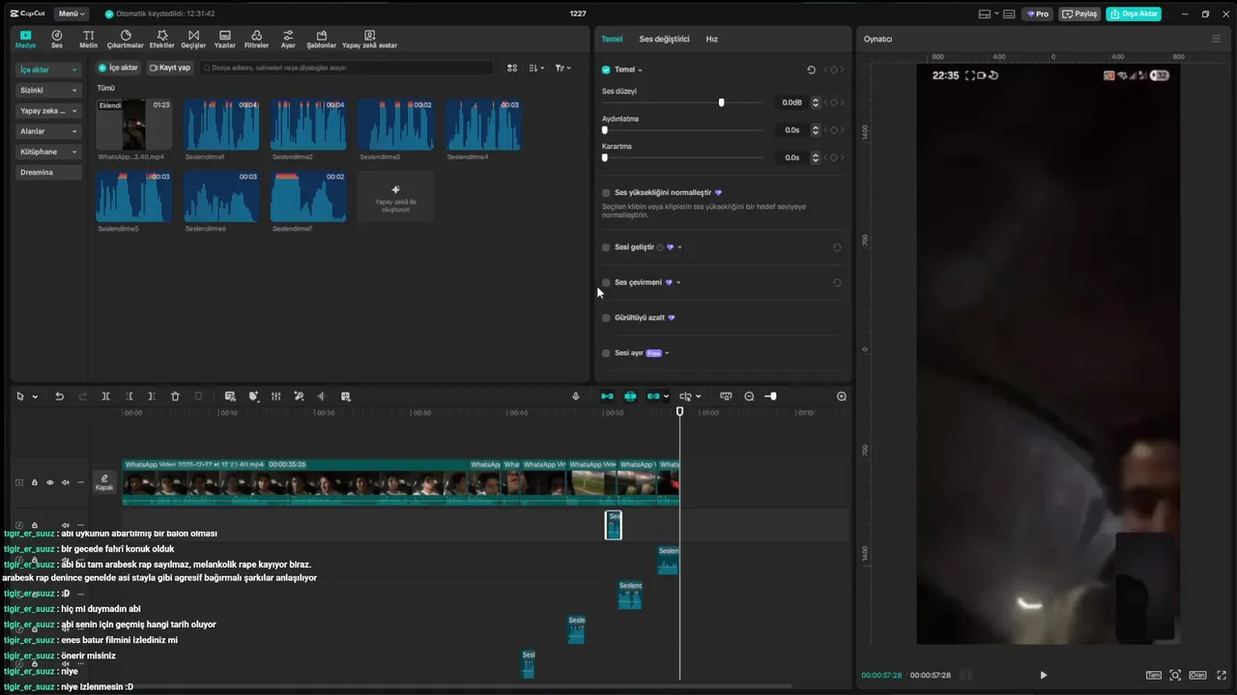Open the Menü dropdown in title bar

[x=72, y=14]
